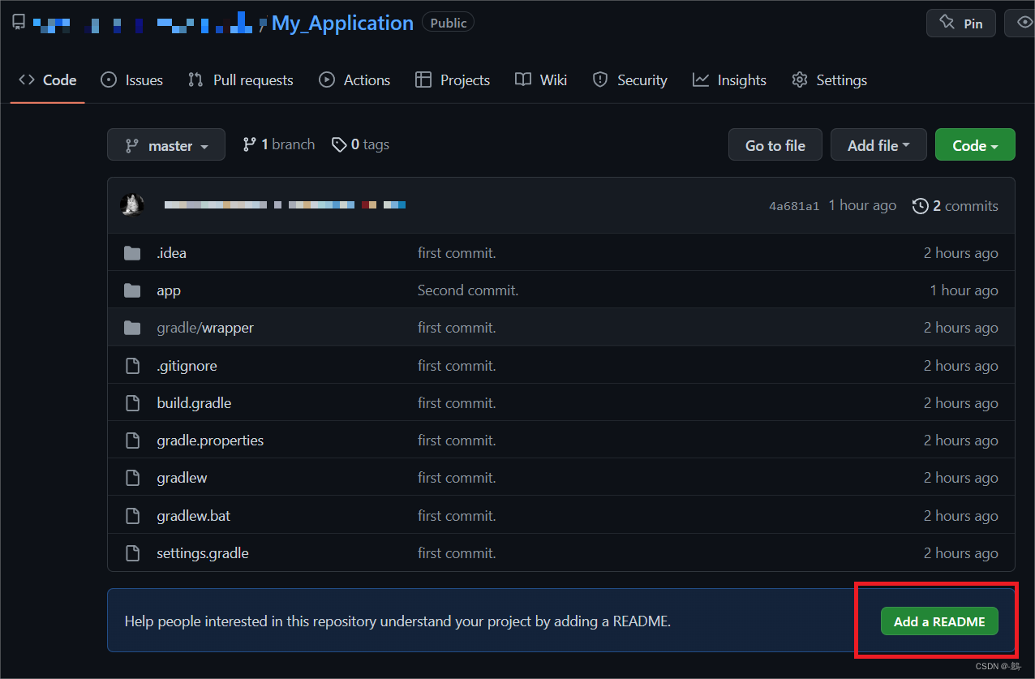Click the file icon for .gitignore
The image size is (1035, 679).
(x=132, y=366)
